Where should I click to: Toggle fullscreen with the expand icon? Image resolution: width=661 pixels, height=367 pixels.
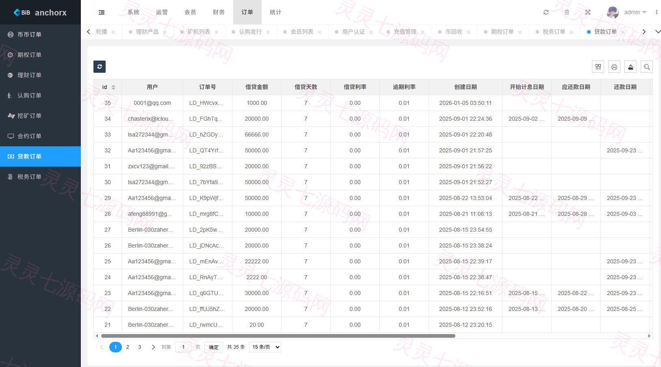tap(588, 12)
